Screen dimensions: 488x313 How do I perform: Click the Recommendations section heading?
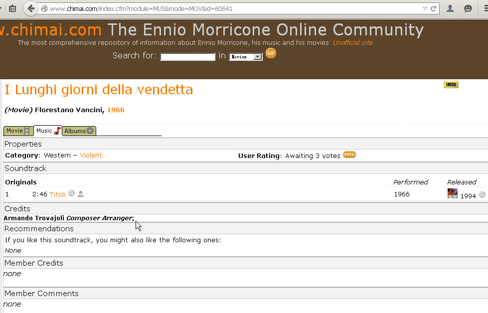[39, 229]
